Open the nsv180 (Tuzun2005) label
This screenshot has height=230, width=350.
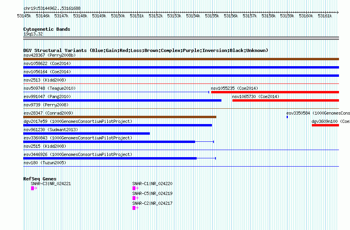point(45,163)
